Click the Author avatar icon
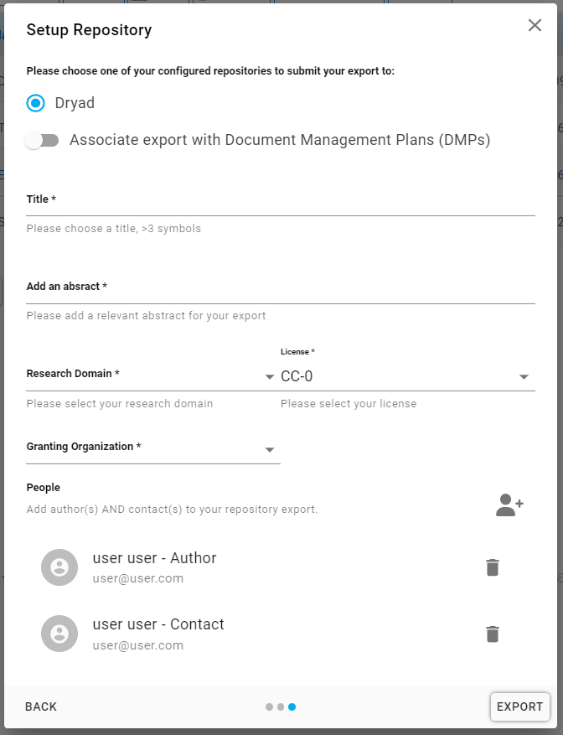This screenshot has height=735, width=563. pos(59,567)
